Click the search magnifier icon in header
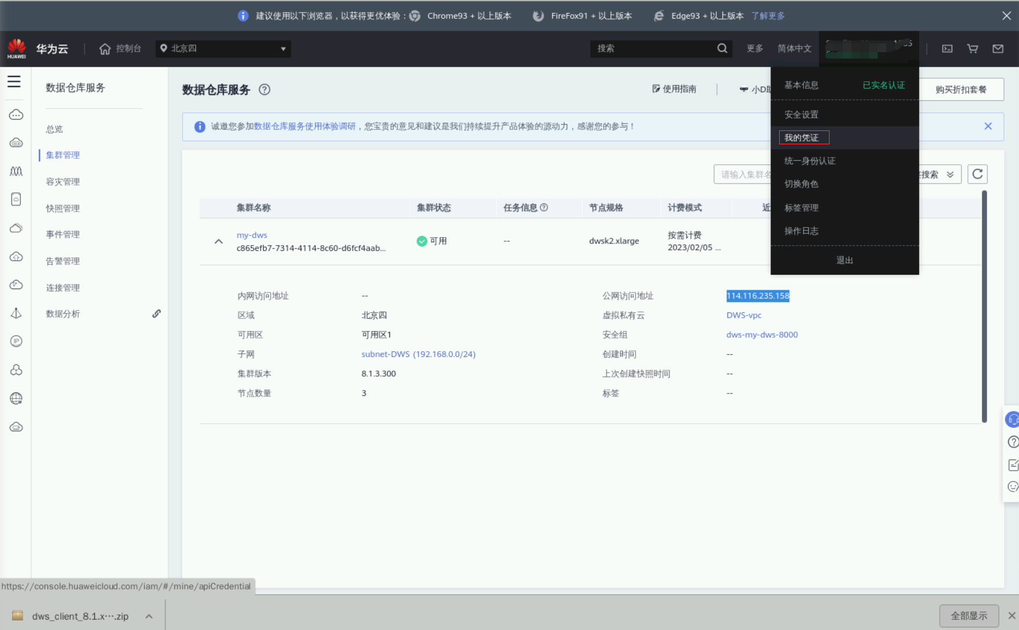Image resolution: width=1019 pixels, height=630 pixels. coord(722,49)
